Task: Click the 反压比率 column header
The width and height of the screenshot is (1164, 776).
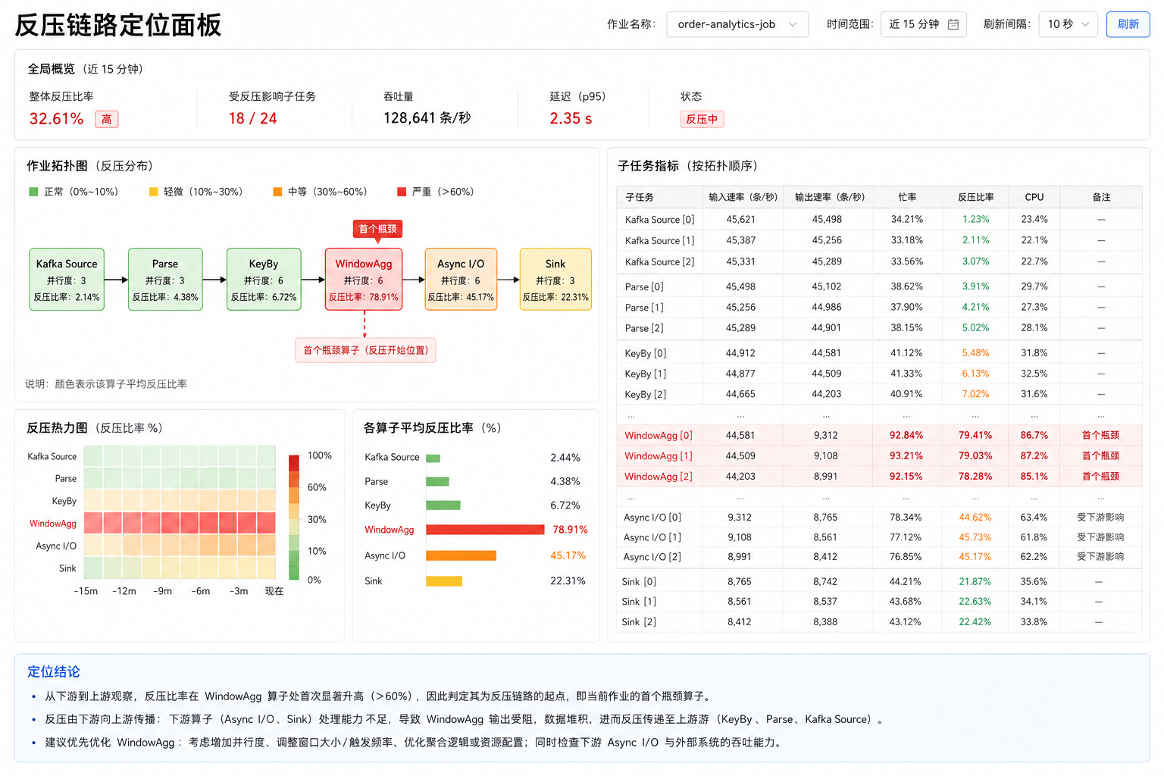Action: pyautogui.click(x=975, y=197)
